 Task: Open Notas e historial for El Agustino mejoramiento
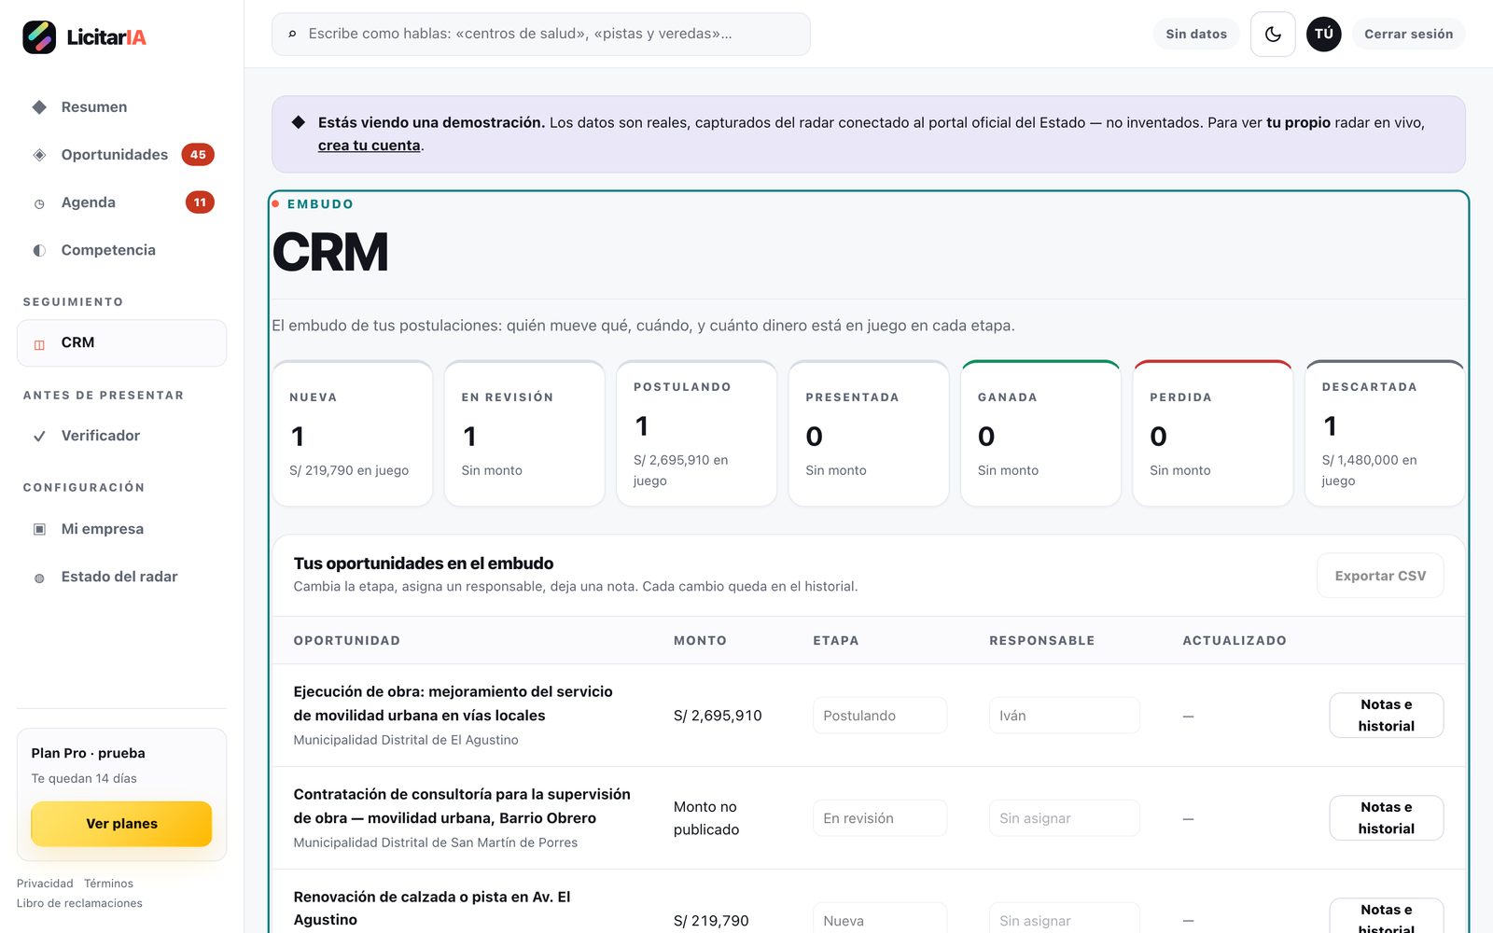click(1387, 716)
